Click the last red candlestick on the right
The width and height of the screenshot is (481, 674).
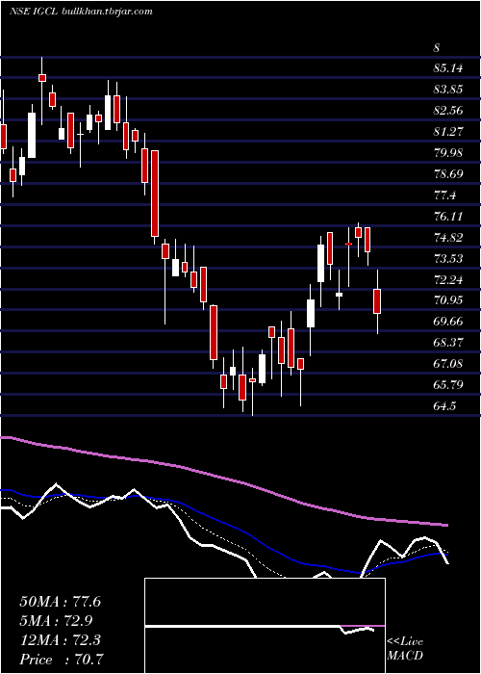click(377, 301)
